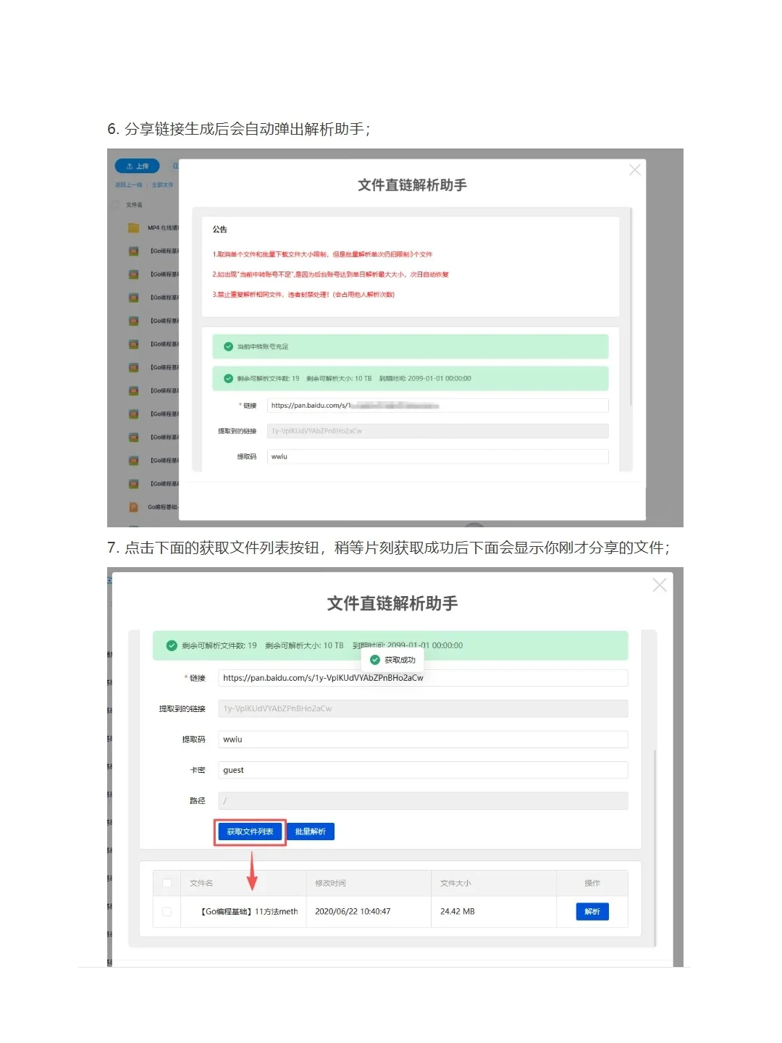This screenshot has width=782, height=1043.
Task: Click the checkmark icon in 获取成功 toast
Action: [x=374, y=660]
